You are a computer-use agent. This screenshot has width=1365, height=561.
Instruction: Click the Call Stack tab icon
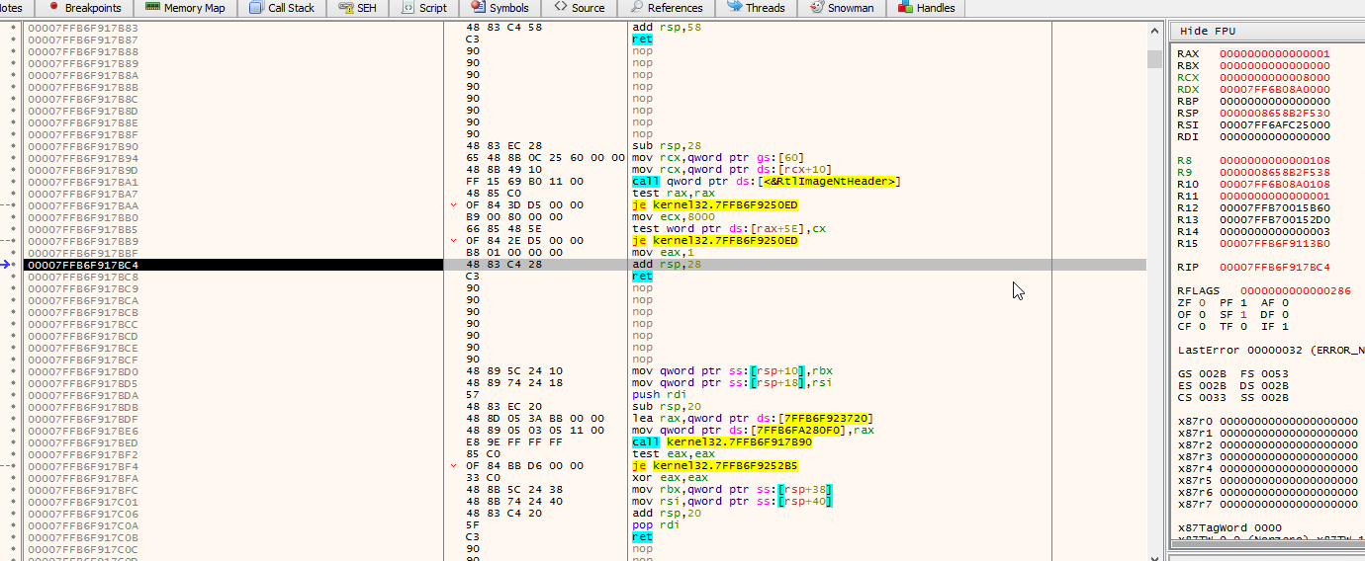coord(256,7)
